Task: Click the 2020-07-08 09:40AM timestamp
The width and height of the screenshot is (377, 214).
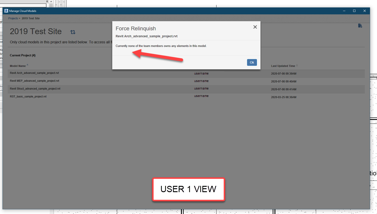Action: tap(283, 81)
